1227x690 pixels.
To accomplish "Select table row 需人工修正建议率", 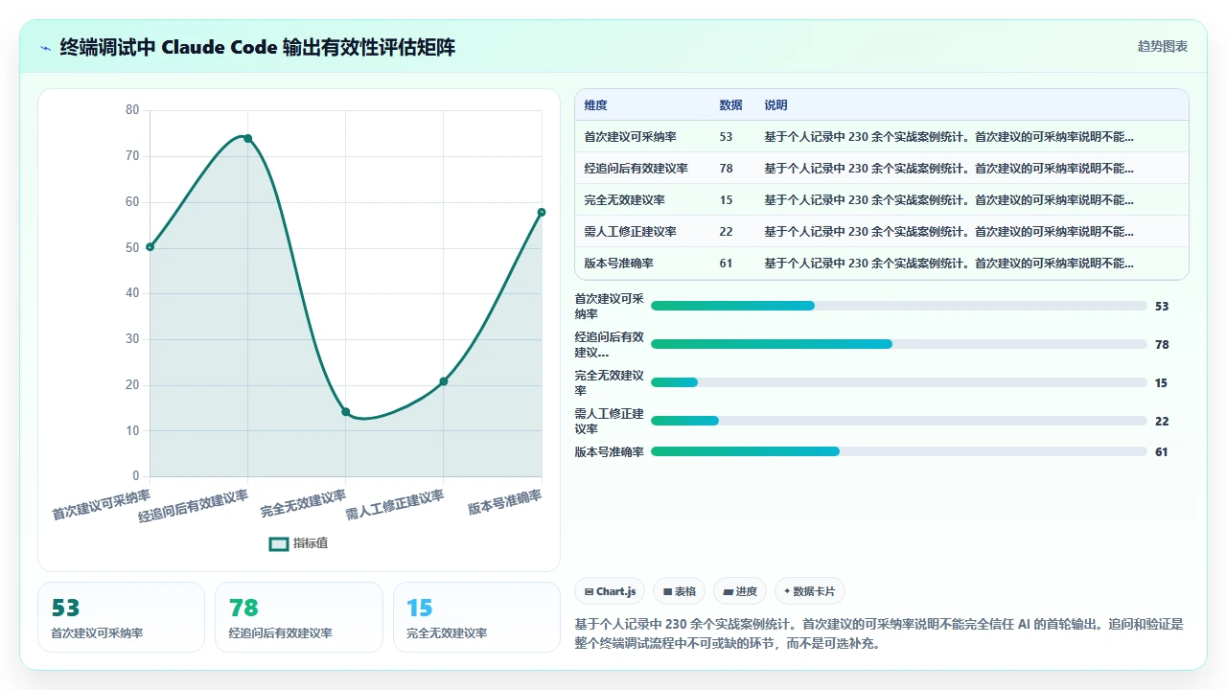I will coord(881,232).
